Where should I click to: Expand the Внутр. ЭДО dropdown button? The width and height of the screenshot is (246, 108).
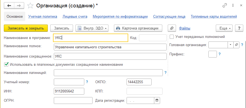92,28
